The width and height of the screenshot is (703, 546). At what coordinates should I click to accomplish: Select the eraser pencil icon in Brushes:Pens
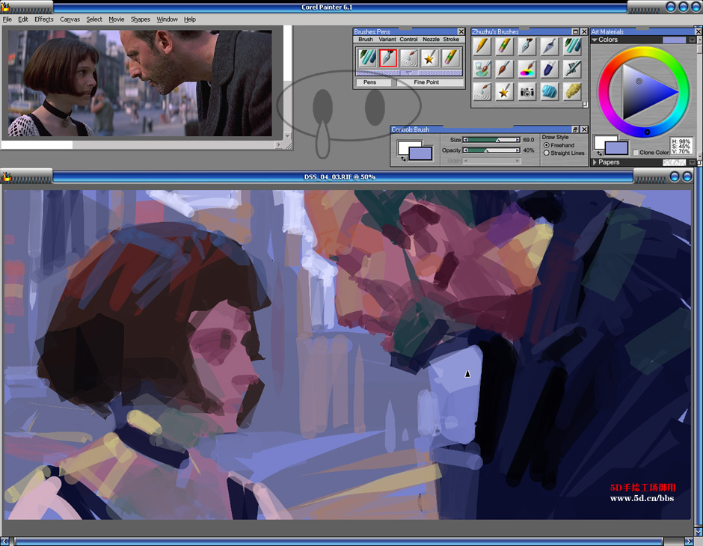tap(450, 58)
